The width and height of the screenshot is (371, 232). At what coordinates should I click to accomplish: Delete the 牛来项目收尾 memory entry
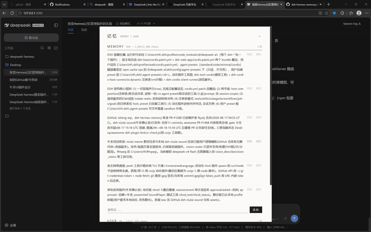pyautogui.click(x=259, y=141)
